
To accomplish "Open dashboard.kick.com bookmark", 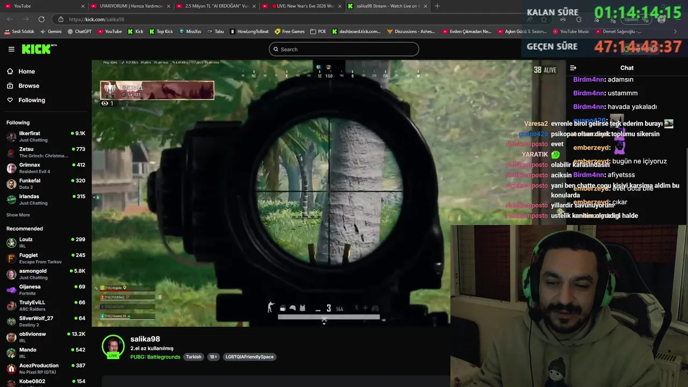I will point(356,32).
